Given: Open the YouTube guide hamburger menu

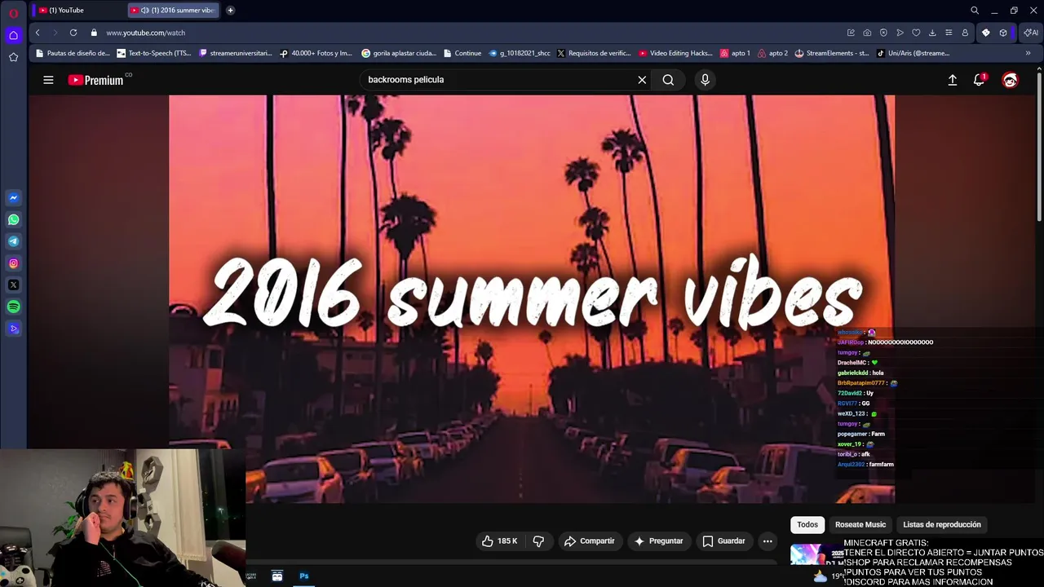Looking at the screenshot, I should pos(48,80).
